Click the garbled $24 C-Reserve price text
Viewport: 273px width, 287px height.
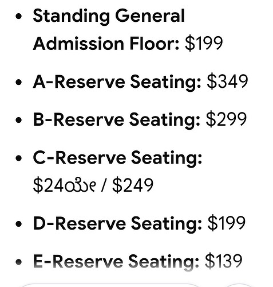pos(64,185)
